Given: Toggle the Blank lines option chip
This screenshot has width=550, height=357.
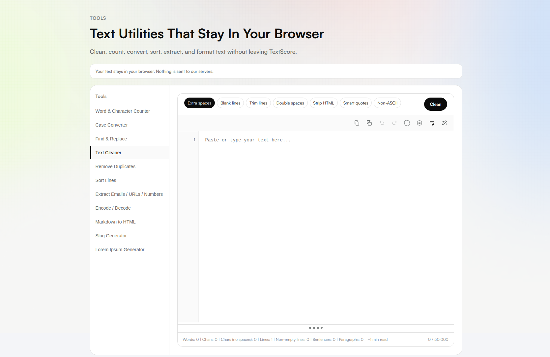Looking at the screenshot, I should pyautogui.click(x=230, y=103).
